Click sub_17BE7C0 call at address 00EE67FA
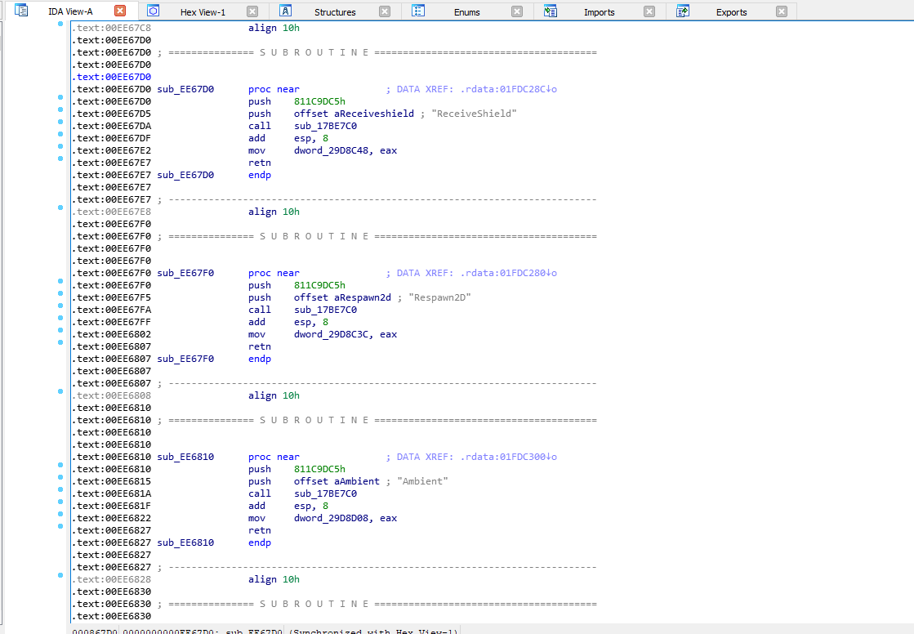This screenshot has height=634, width=914. point(325,310)
